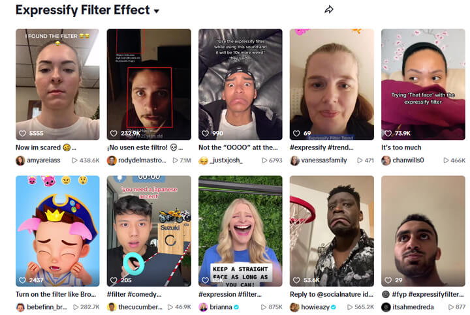Image resolution: width=470 pixels, height=315 pixels.
Task: Open the 'Trying That face' video thumbnail
Action: pos(423,84)
